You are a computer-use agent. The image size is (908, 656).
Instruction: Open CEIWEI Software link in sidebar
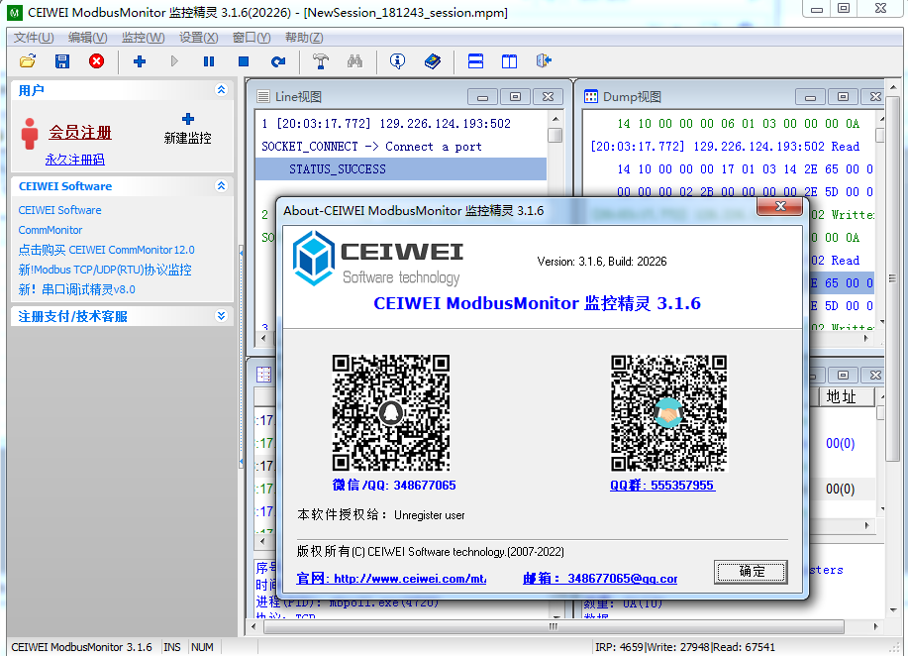(59, 210)
